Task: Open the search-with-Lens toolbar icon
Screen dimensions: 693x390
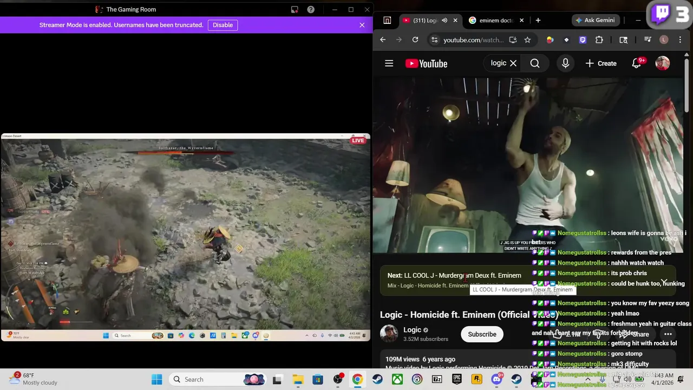Action: click(623, 40)
